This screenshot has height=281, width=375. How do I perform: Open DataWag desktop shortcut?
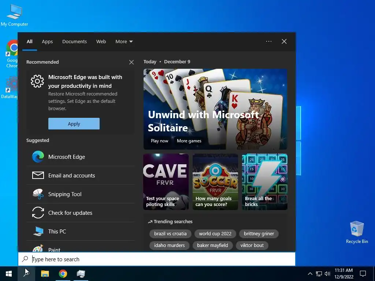pyautogui.click(x=10, y=87)
